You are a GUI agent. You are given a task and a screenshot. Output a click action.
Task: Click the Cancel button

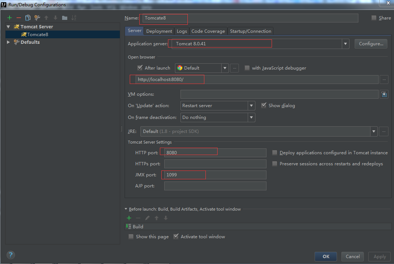[x=352, y=256]
